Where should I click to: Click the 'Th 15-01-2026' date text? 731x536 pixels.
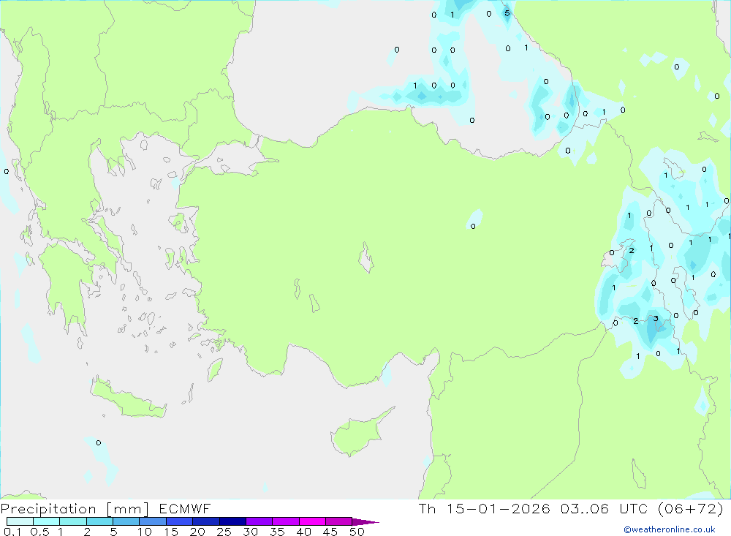484,508
